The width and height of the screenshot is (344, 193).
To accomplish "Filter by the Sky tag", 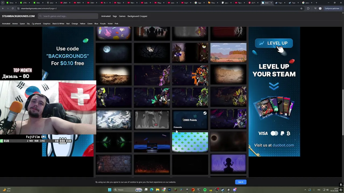I will coord(28,24).
